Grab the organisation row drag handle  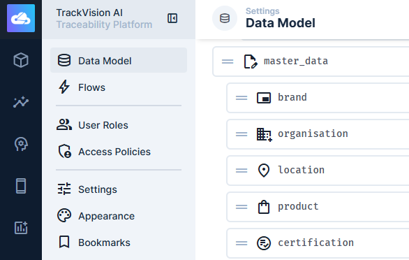coord(241,134)
